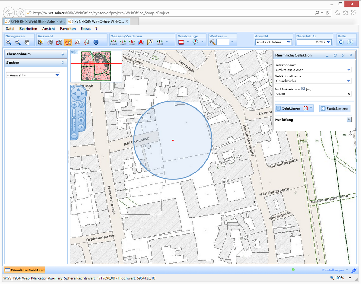Expand the Punktfang section
Viewport: 361px width, 284px height.
(x=349, y=120)
